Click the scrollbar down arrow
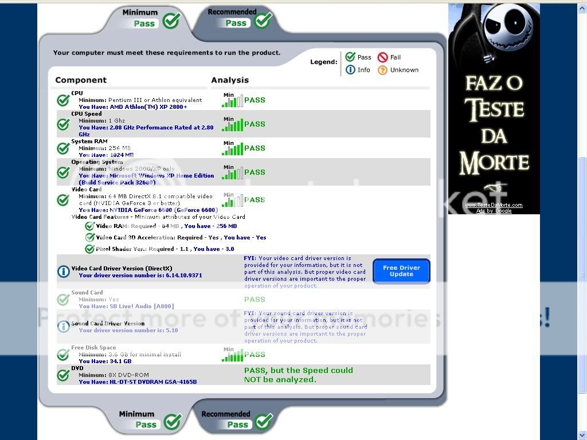The image size is (587, 440). [x=582, y=435]
